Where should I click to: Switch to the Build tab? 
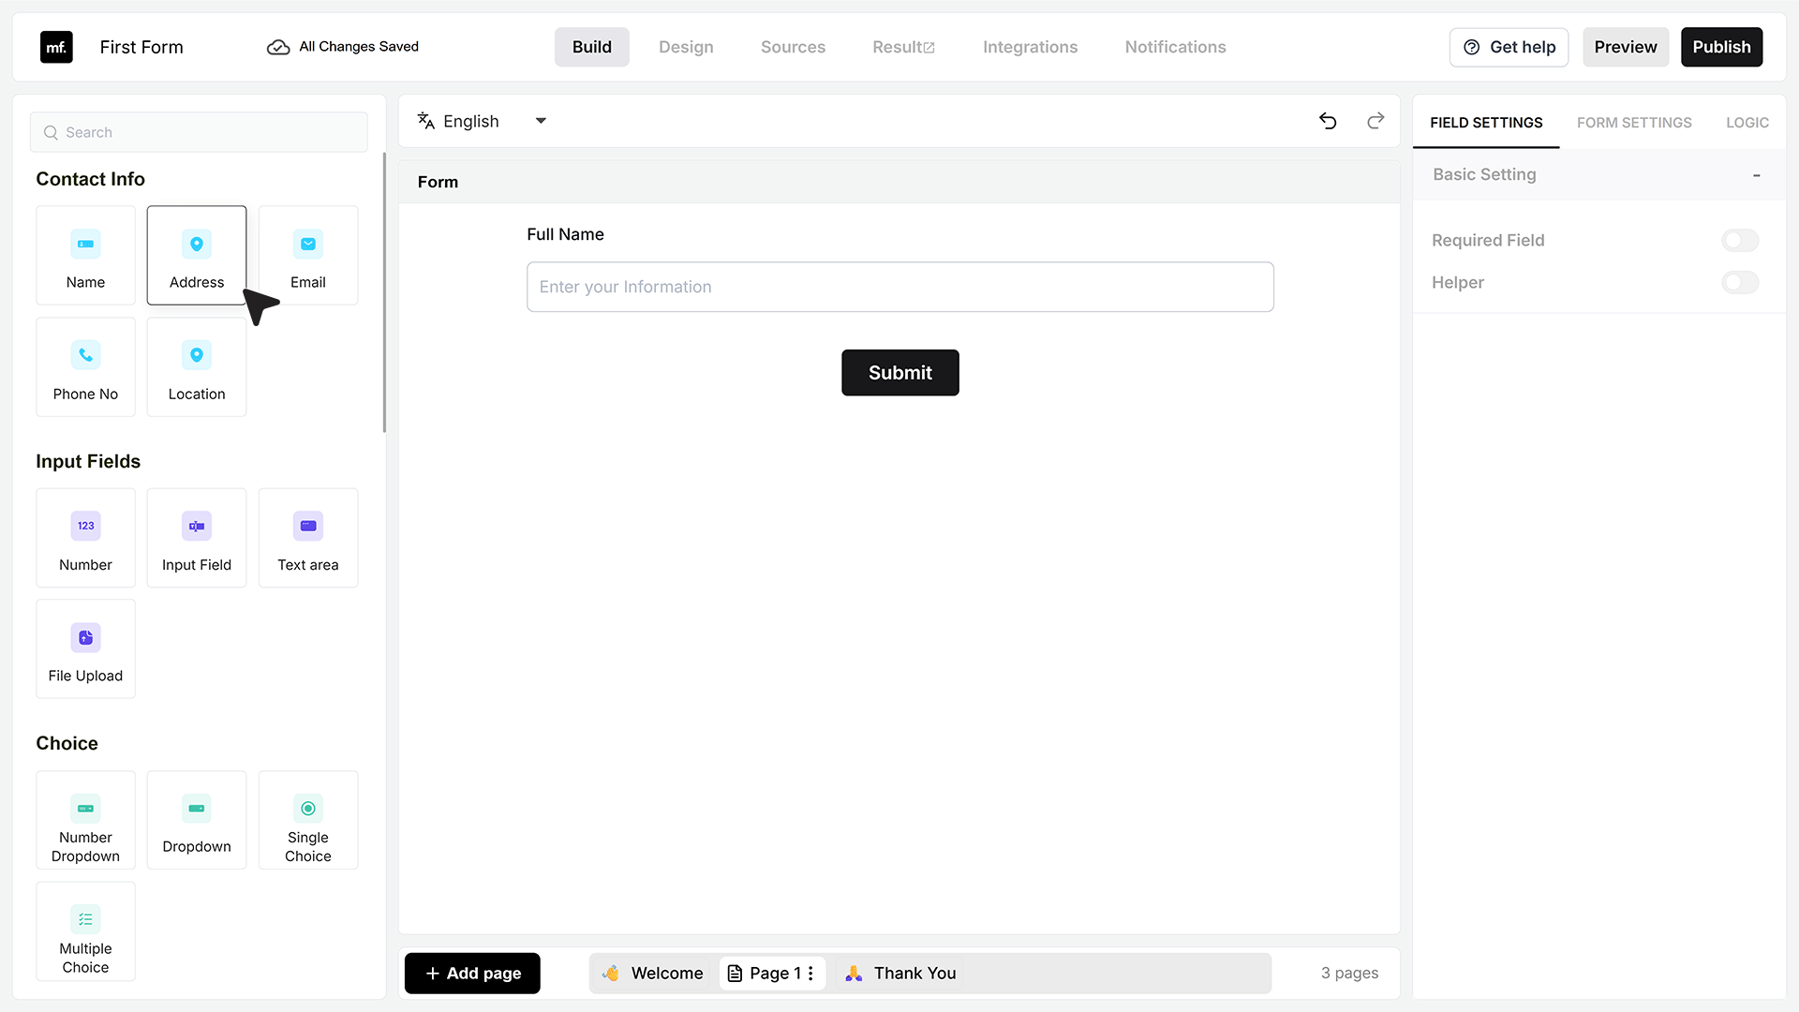point(592,47)
